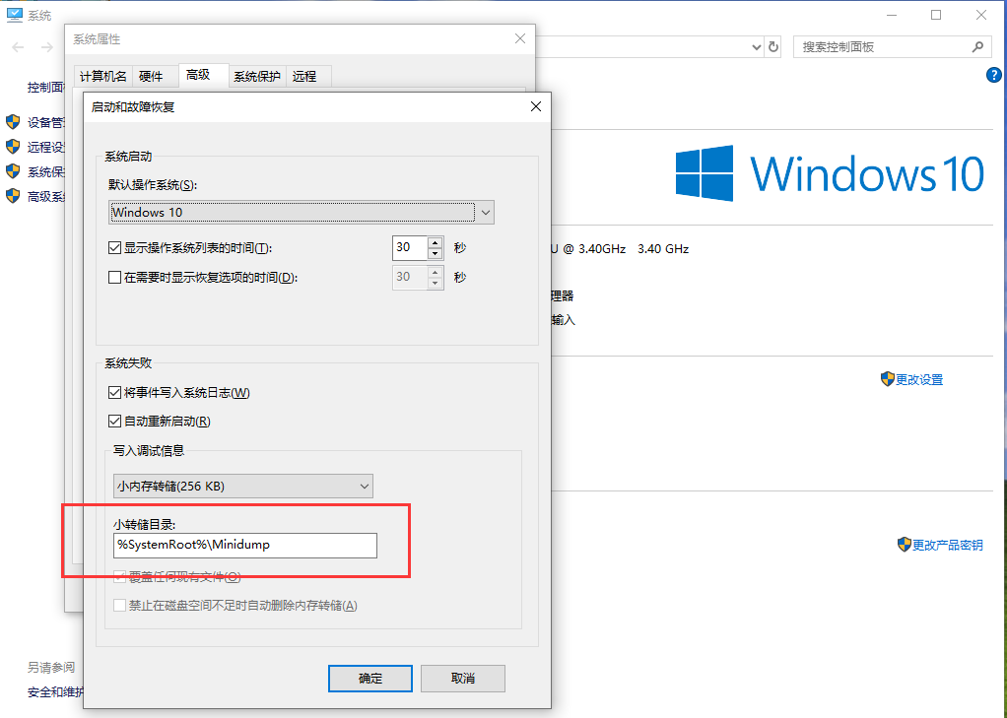Click the System window title icon
The height and width of the screenshot is (718, 1007).
tap(14, 16)
